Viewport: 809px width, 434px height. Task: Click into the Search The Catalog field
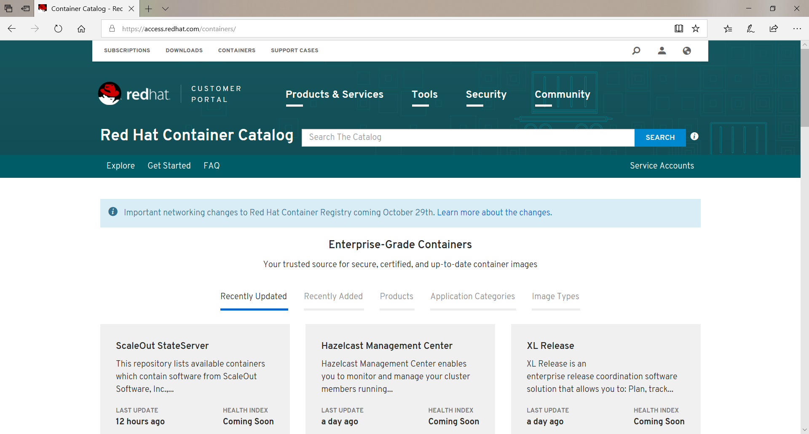(468, 137)
